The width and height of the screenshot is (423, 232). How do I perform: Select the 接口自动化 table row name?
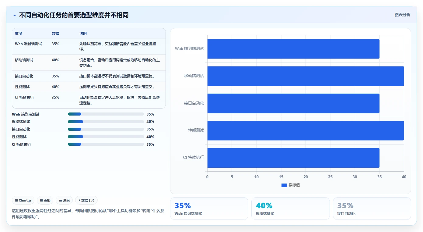[24, 76]
